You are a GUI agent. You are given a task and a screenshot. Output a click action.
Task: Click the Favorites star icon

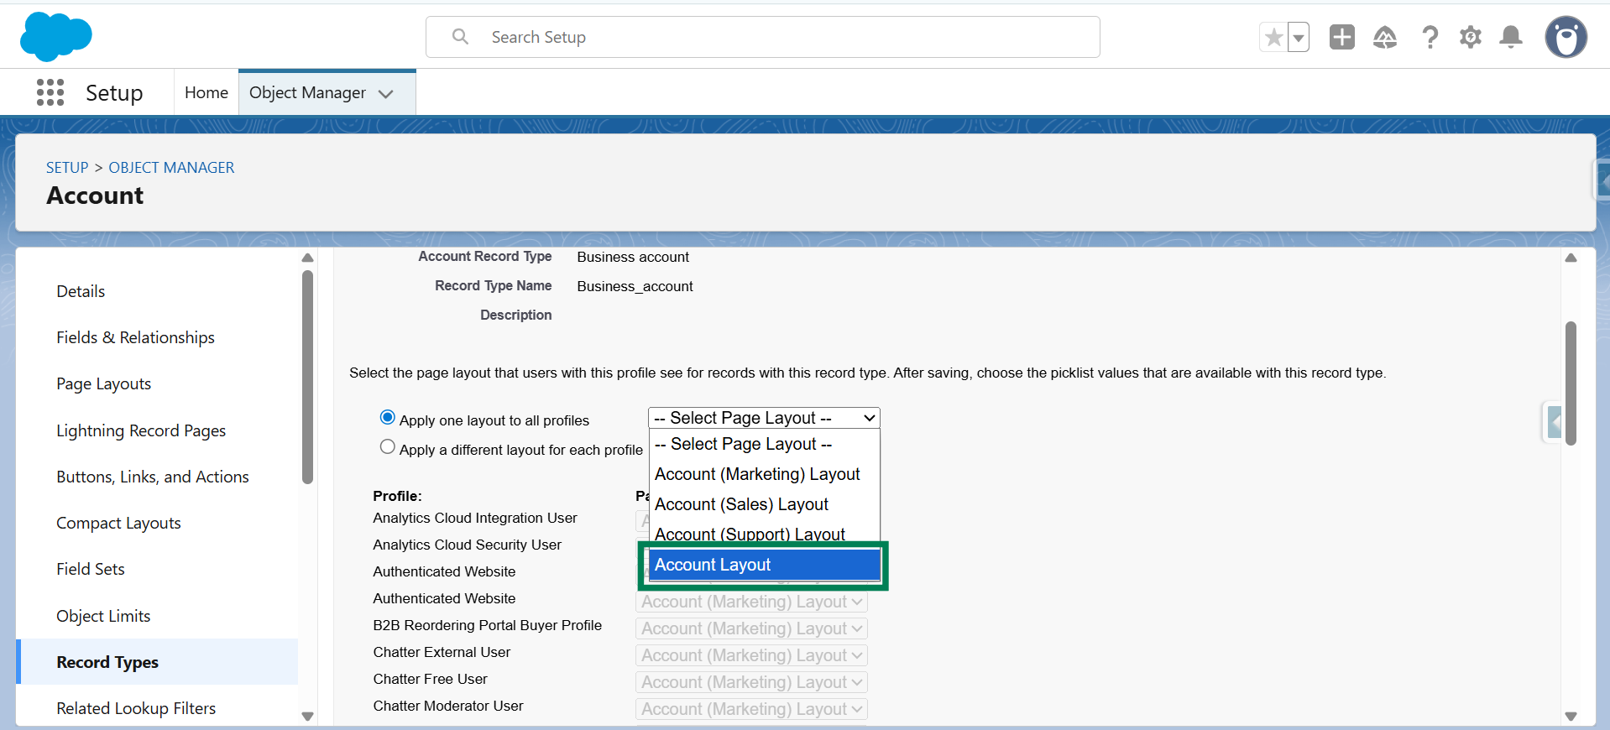point(1273,37)
